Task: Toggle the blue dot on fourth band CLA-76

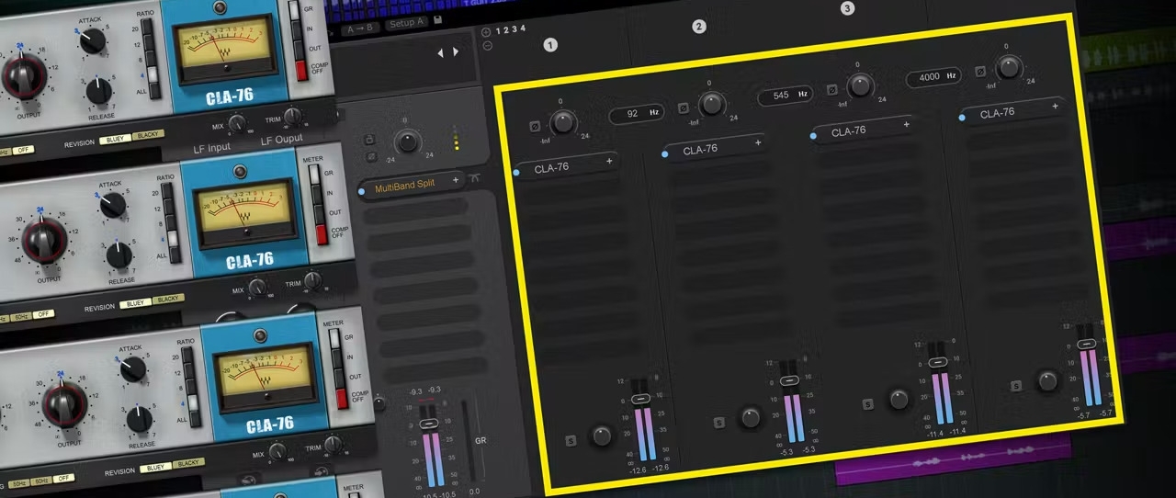Action: (x=962, y=118)
